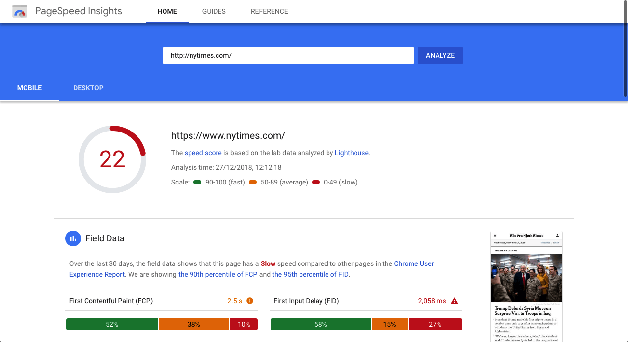Image resolution: width=628 pixels, height=342 pixels.
Task: Open the 'speed score' link
Action: [203, 153]
